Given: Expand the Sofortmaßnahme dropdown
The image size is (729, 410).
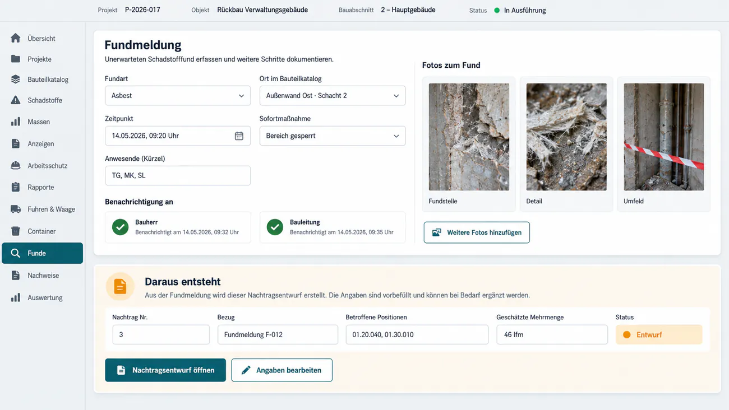Looking at the screenshot, I should (333, 136).
